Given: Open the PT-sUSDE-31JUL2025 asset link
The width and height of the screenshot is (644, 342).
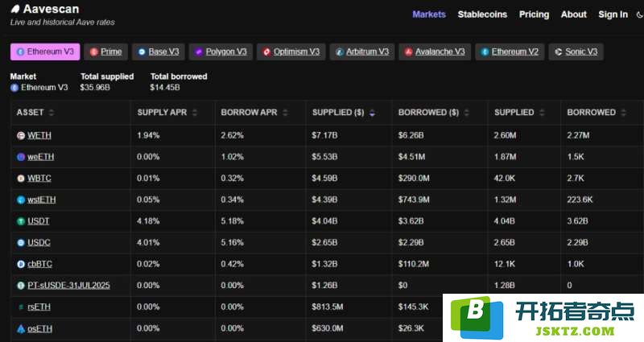Looking at the screenshot, I should (x=68, y=286).
